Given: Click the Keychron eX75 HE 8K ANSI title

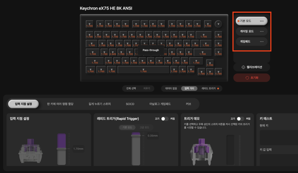Looking at the screenshot, I should [x=106, y=8].
